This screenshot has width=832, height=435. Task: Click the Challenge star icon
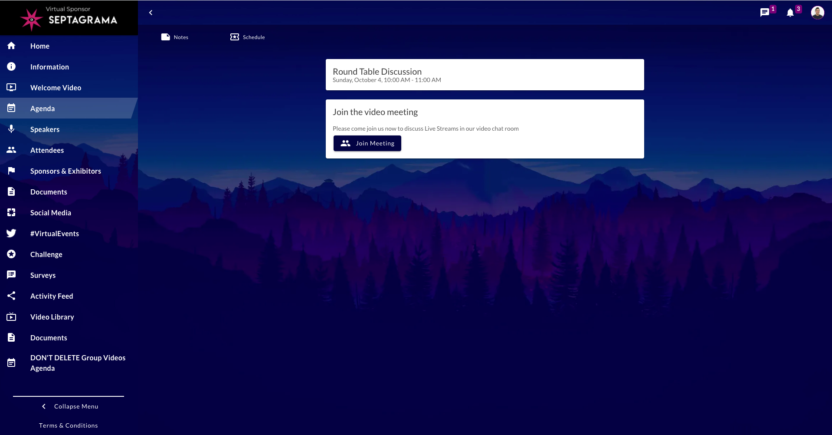pos(11,254)
